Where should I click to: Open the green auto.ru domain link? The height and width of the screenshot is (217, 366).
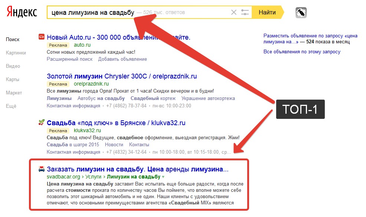point(82,45)
